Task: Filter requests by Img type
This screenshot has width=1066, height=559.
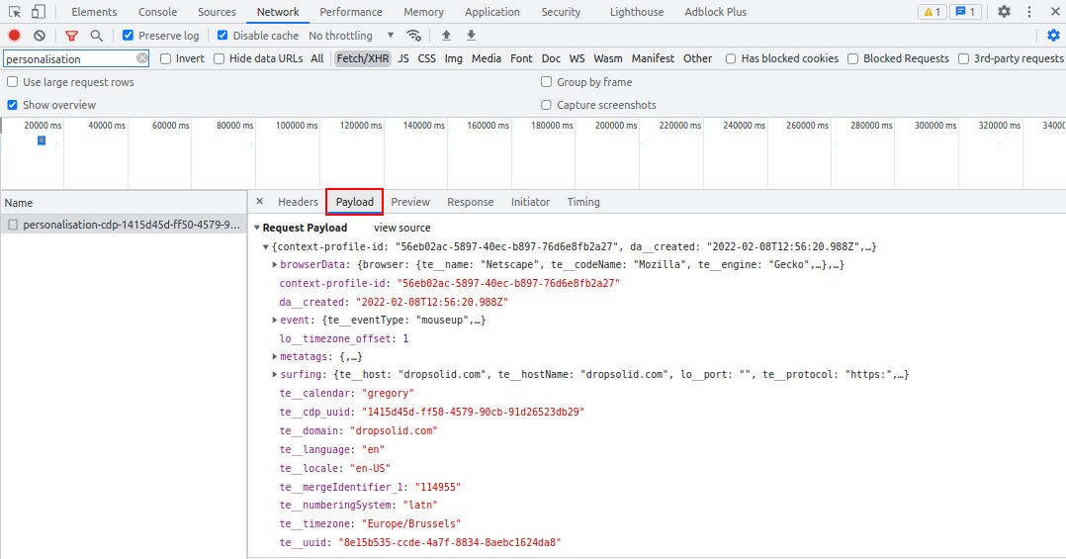Action: click(x=454, y=58)
